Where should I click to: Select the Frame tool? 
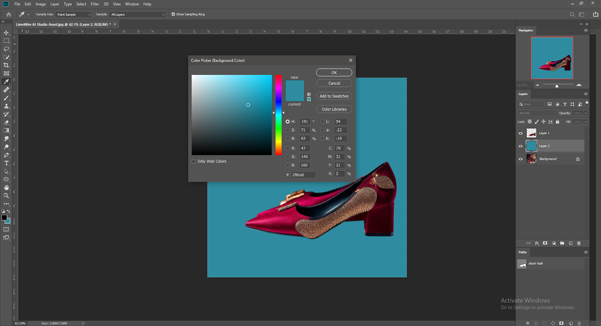[x=6, y=73]
